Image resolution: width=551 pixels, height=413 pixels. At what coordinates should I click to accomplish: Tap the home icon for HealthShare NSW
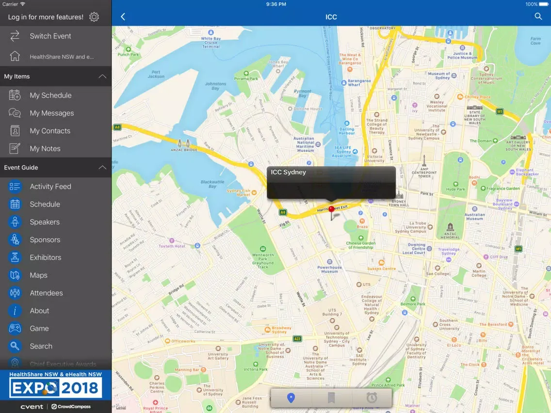pos(15,56)
